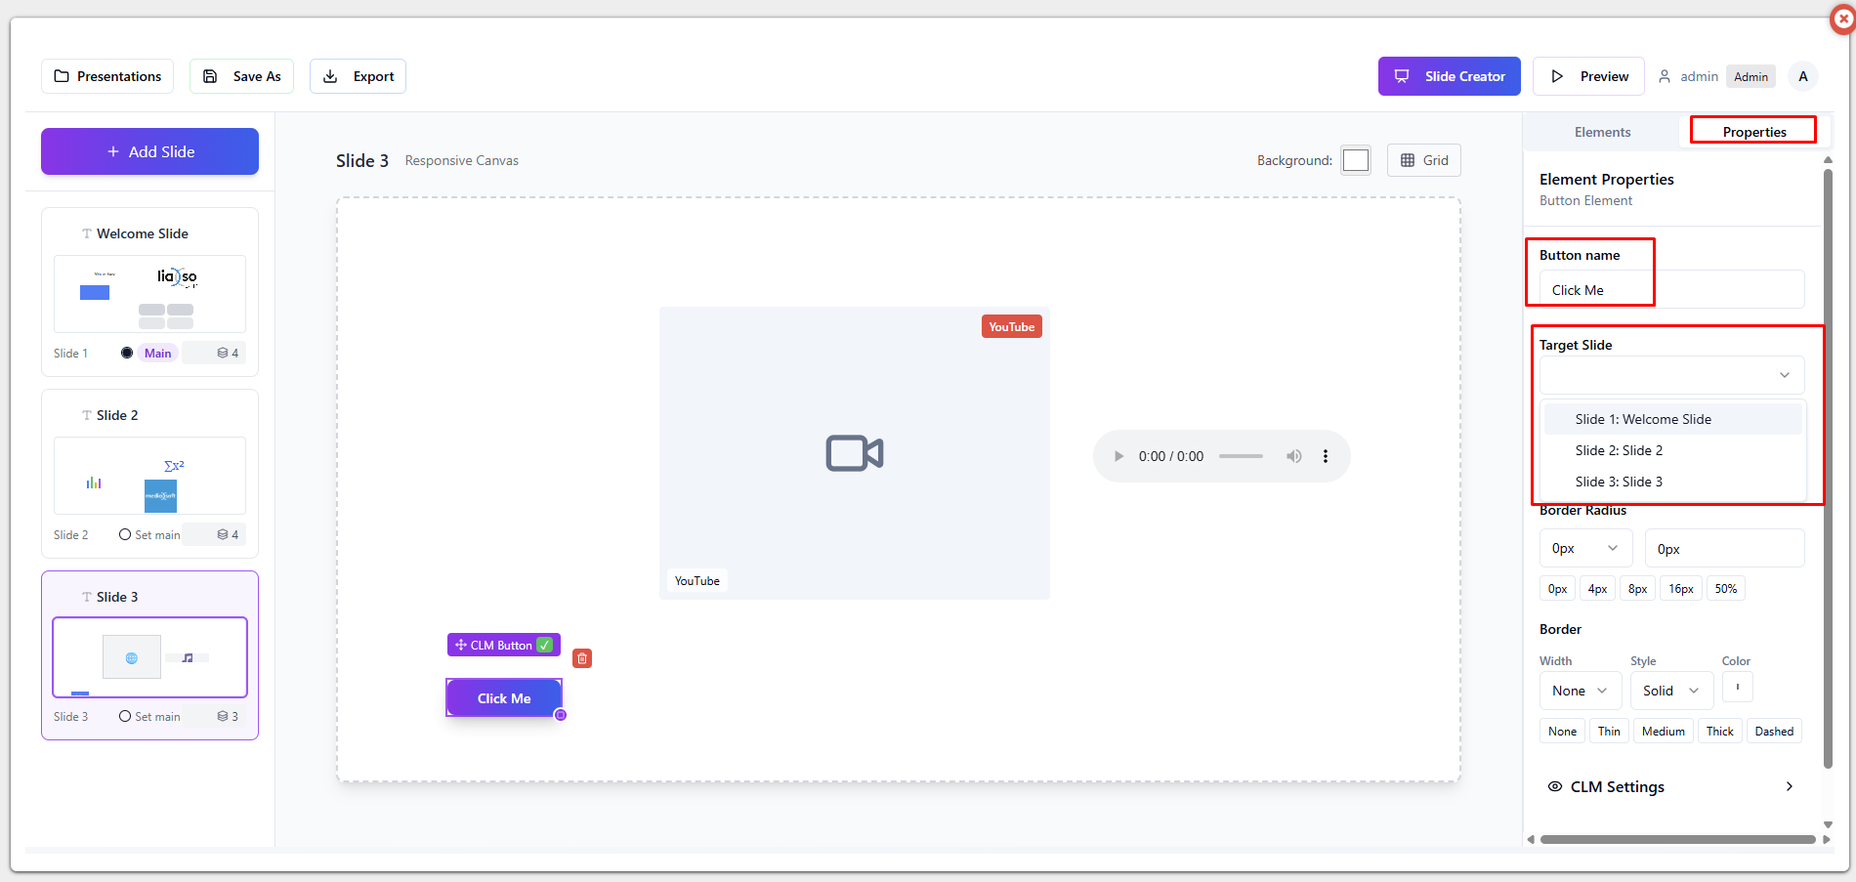Click the Button name input field

pyautogui.click(x=1671, y=290)
